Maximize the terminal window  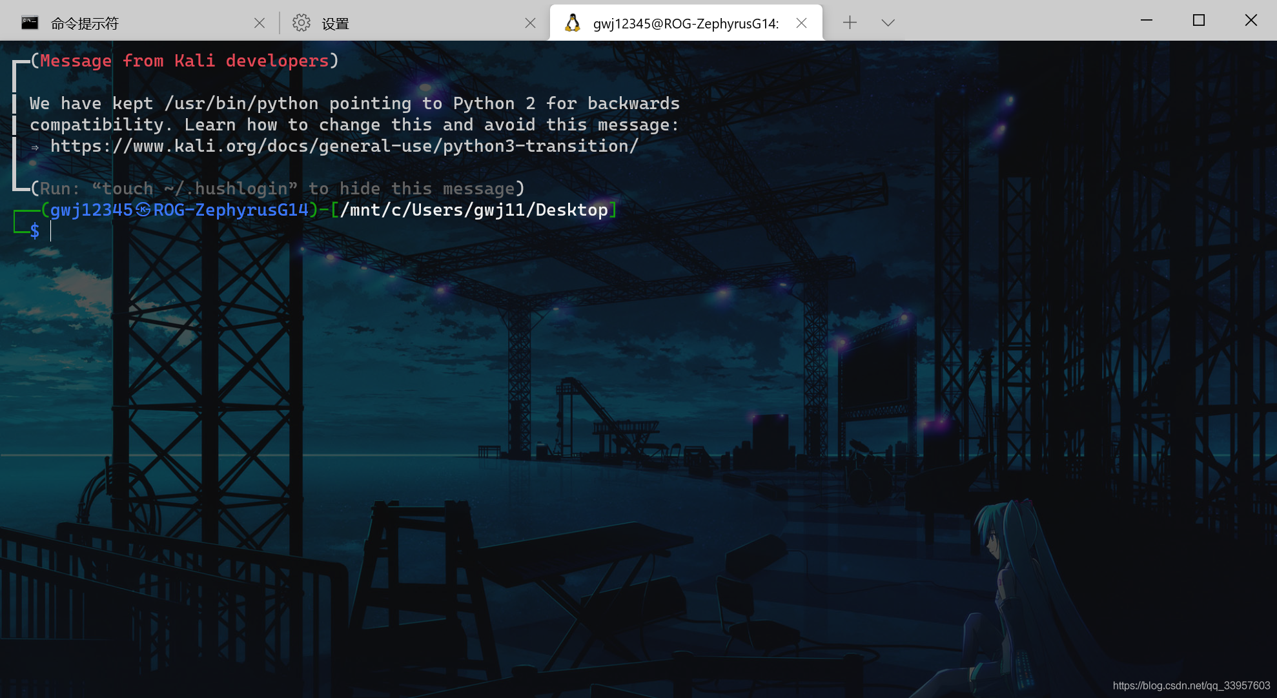(1199, 21)
